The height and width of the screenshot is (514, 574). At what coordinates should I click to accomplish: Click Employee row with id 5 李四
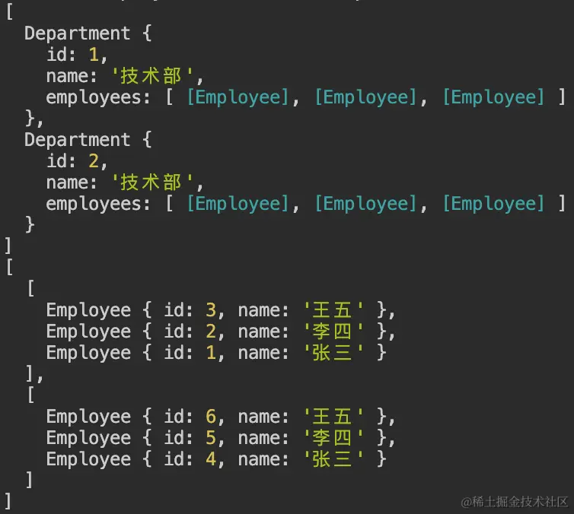pyautogui.click(x=220, y=438)
